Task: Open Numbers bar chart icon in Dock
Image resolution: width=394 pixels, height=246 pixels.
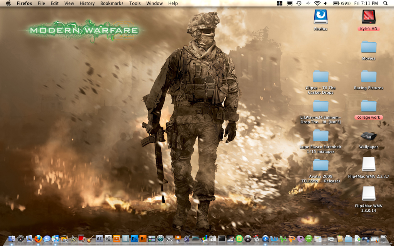Action: (204, 238)
